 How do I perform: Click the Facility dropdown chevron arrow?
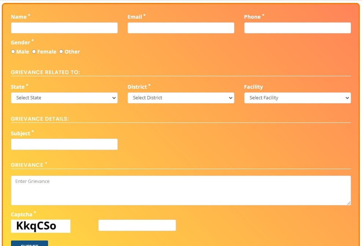(347, 98)
